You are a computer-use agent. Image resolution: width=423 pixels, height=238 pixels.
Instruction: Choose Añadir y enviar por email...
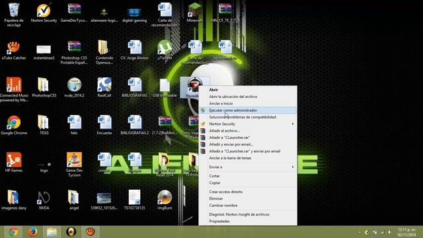[248, 144]
